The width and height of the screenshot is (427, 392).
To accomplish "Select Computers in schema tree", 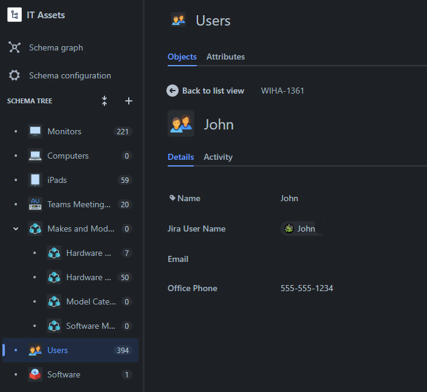I will (68, 156).
